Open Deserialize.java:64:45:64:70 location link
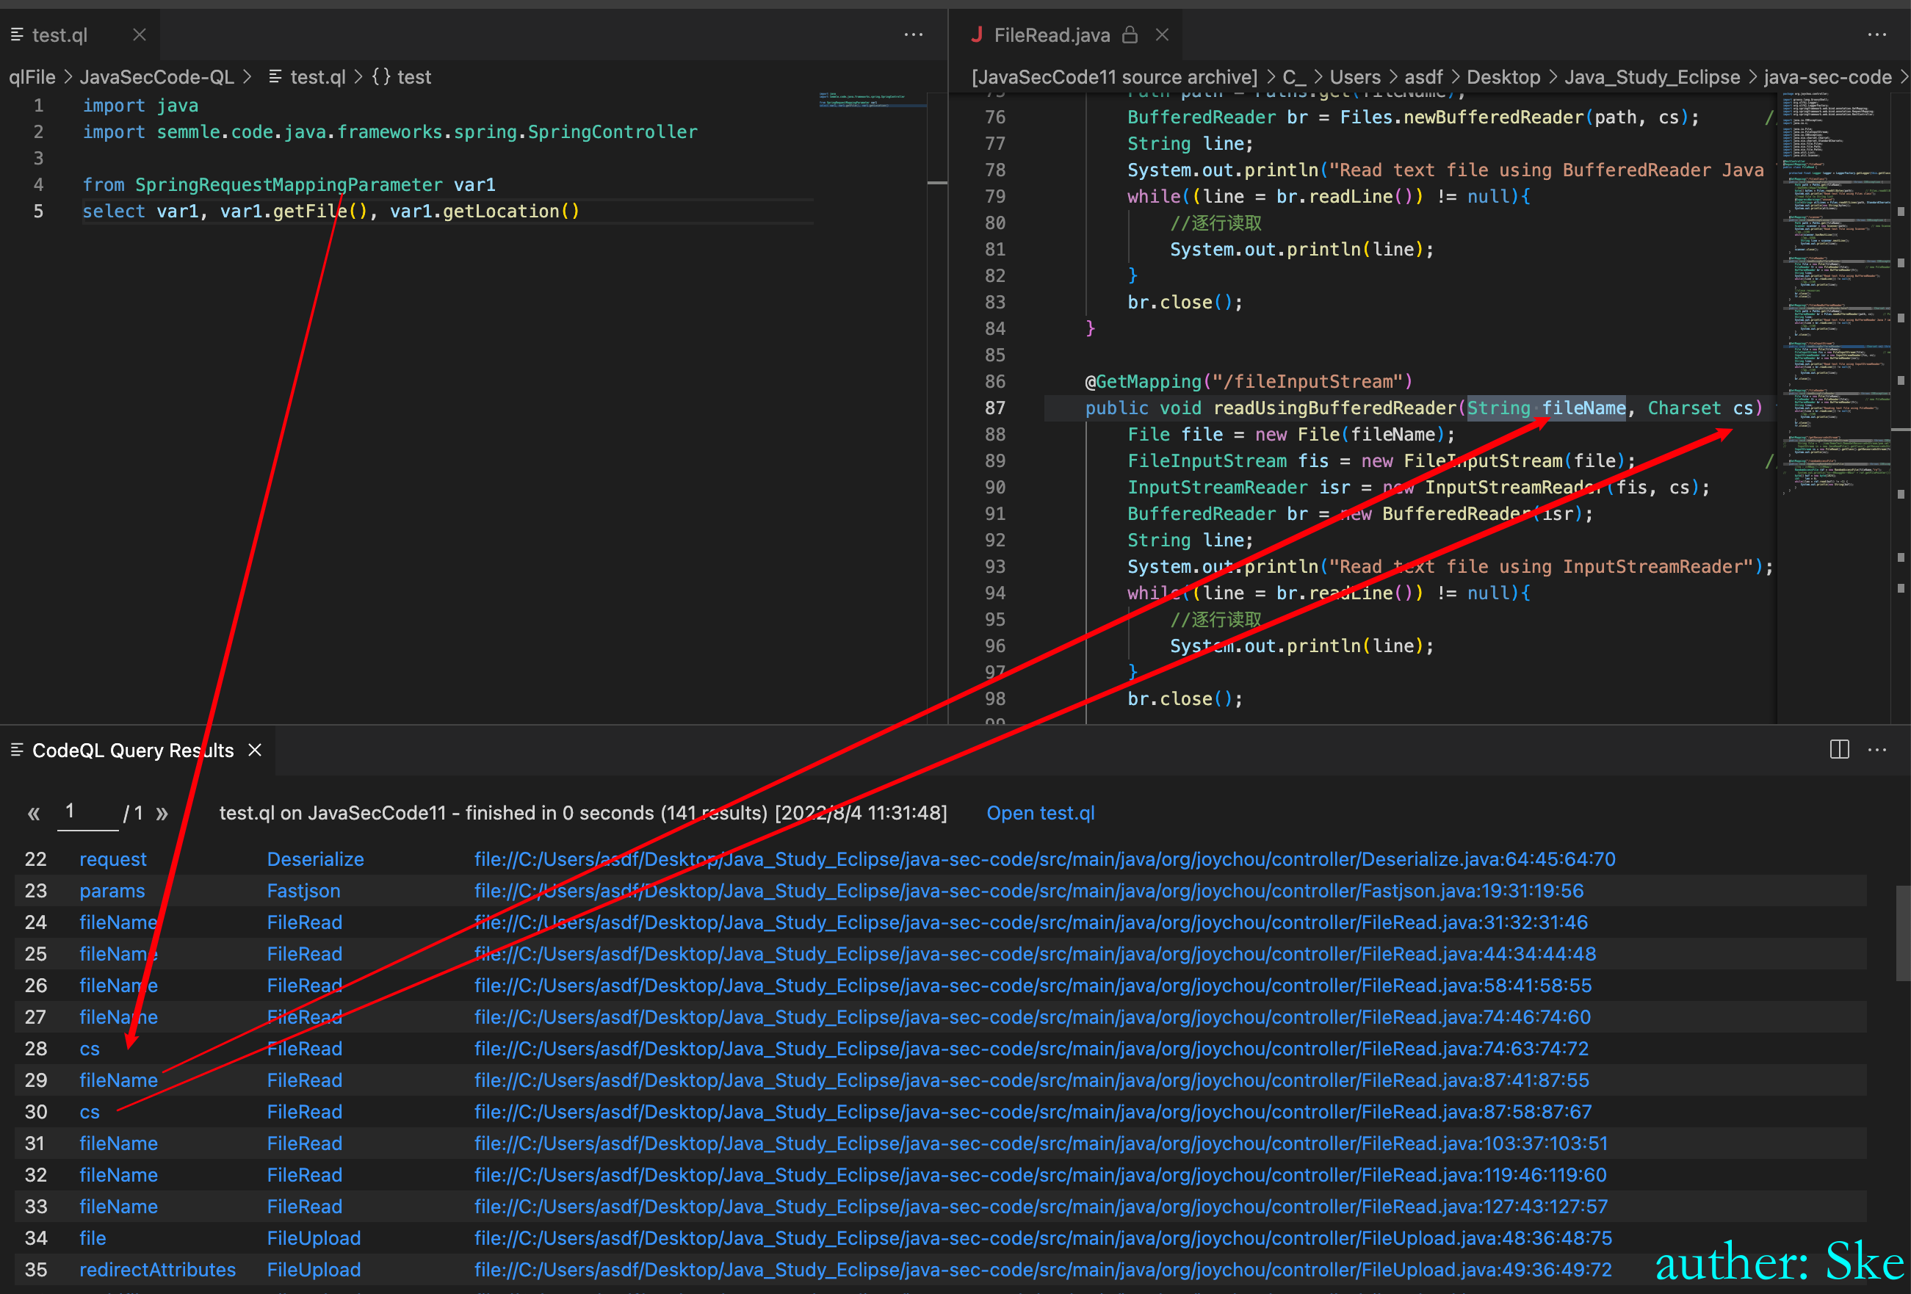Screen dimensions: 1911x1294 point(1044,859)
